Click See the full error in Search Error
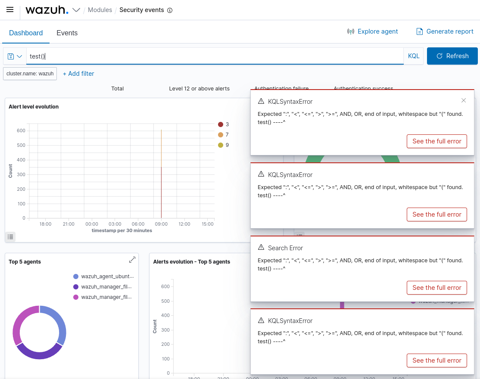Screen dimensions: 480x379 click(436, 287)
